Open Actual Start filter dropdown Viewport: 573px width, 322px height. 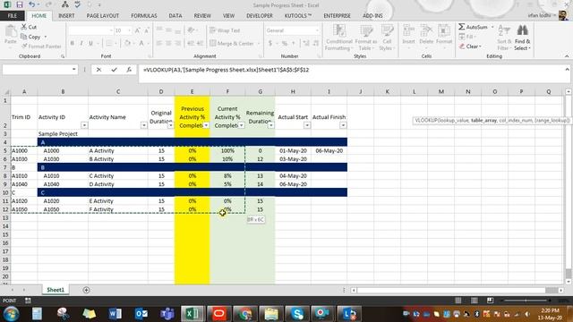[x=307, y=125]
